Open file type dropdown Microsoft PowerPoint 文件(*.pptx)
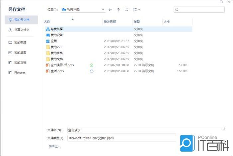Viewport: 233px width, 156px height. pyautogui.click(x=121, y=138)
